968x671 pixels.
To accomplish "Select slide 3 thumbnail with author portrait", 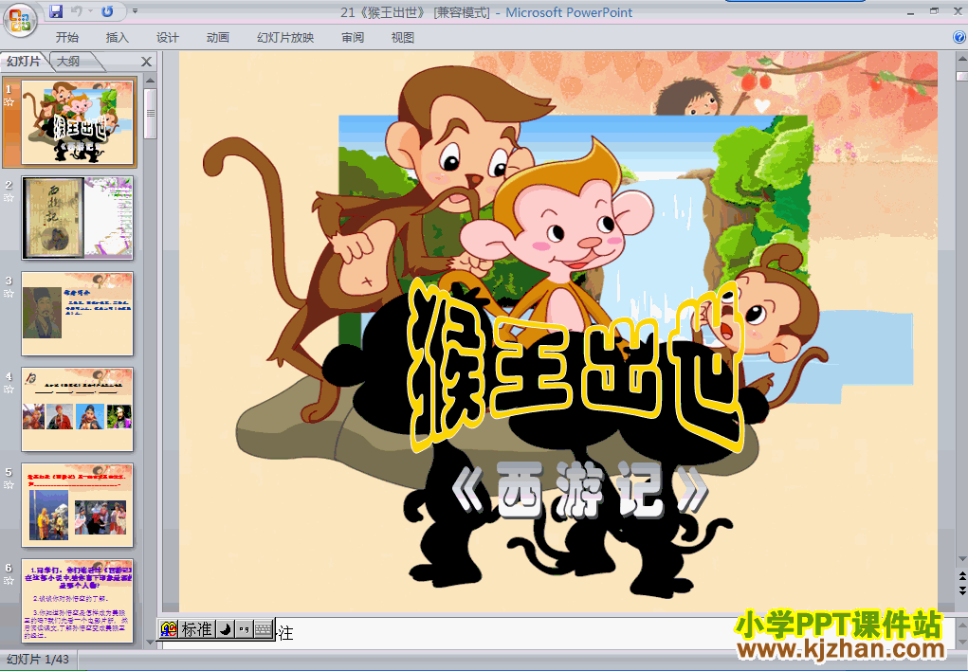I will pyautogui.click(x=77, y=313).
